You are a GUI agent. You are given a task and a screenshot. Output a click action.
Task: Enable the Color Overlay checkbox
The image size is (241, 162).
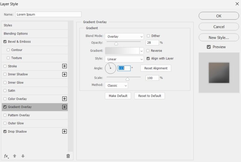tap(5, 99)
